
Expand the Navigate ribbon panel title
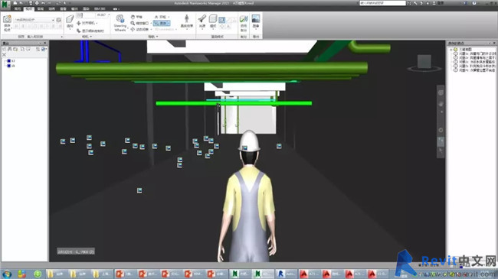point(152,37)
